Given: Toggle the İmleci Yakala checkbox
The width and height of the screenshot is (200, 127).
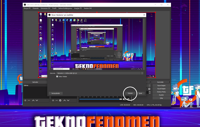Looking at the screenshot, I should [57, 77].
